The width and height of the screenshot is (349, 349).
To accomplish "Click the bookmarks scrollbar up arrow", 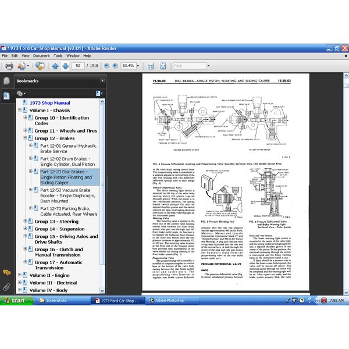I will 102,101.
